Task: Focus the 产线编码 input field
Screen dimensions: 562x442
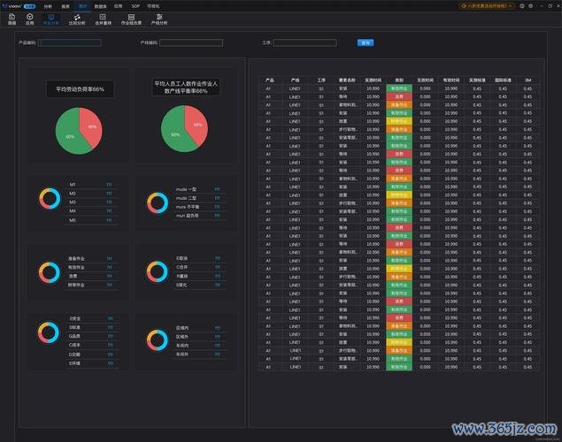Action: (x=191, y=43)
